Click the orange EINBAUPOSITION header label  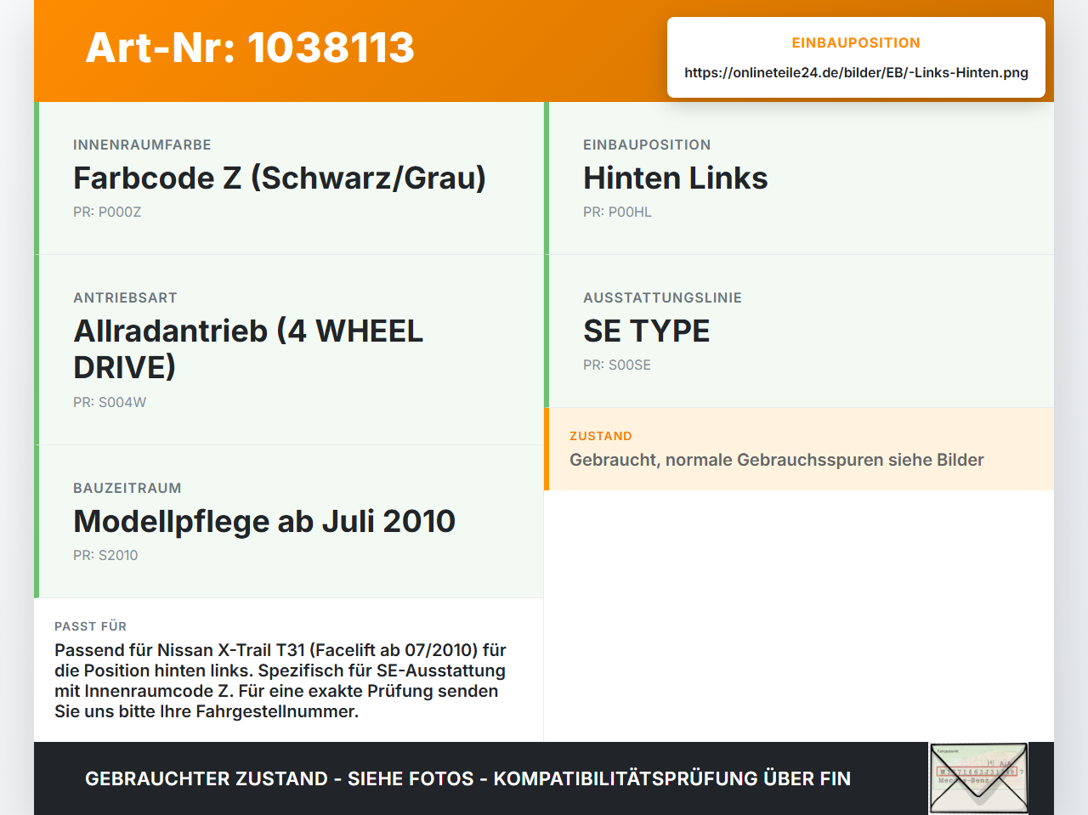[856, 42]
